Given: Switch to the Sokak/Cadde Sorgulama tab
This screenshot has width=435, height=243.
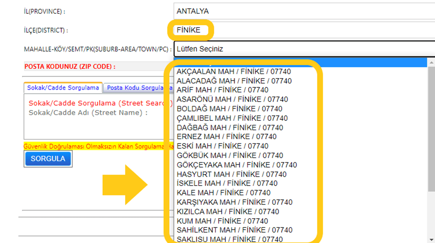Looking at the screenshot, I should (63, 87).
